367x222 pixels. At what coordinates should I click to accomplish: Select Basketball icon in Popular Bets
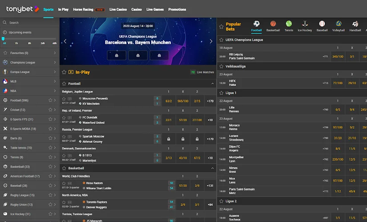click(x=273, y=24)
